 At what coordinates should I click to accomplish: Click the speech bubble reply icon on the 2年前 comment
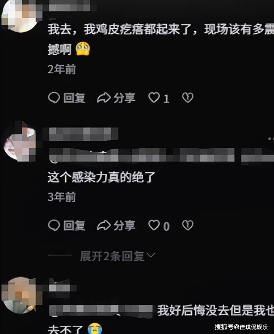click(x=54, y=98)
